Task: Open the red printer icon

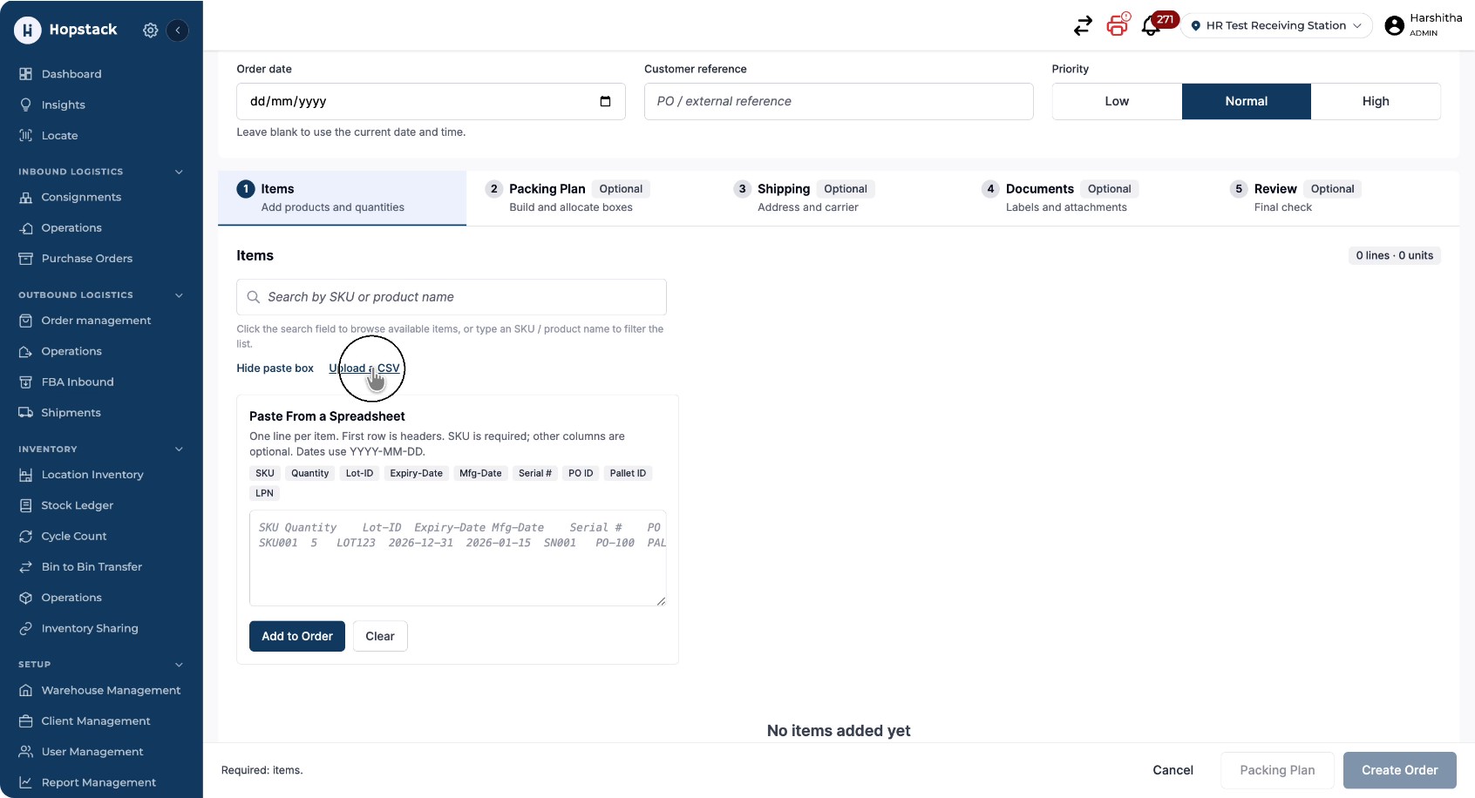Action: tap(1118, 25)
